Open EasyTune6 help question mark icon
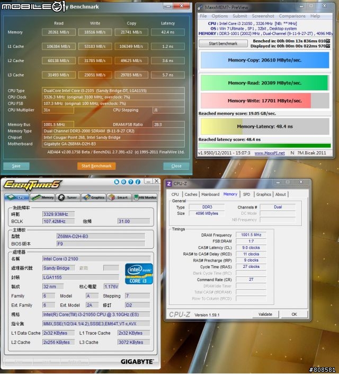The image size is (339, 374). coord(131,182)
